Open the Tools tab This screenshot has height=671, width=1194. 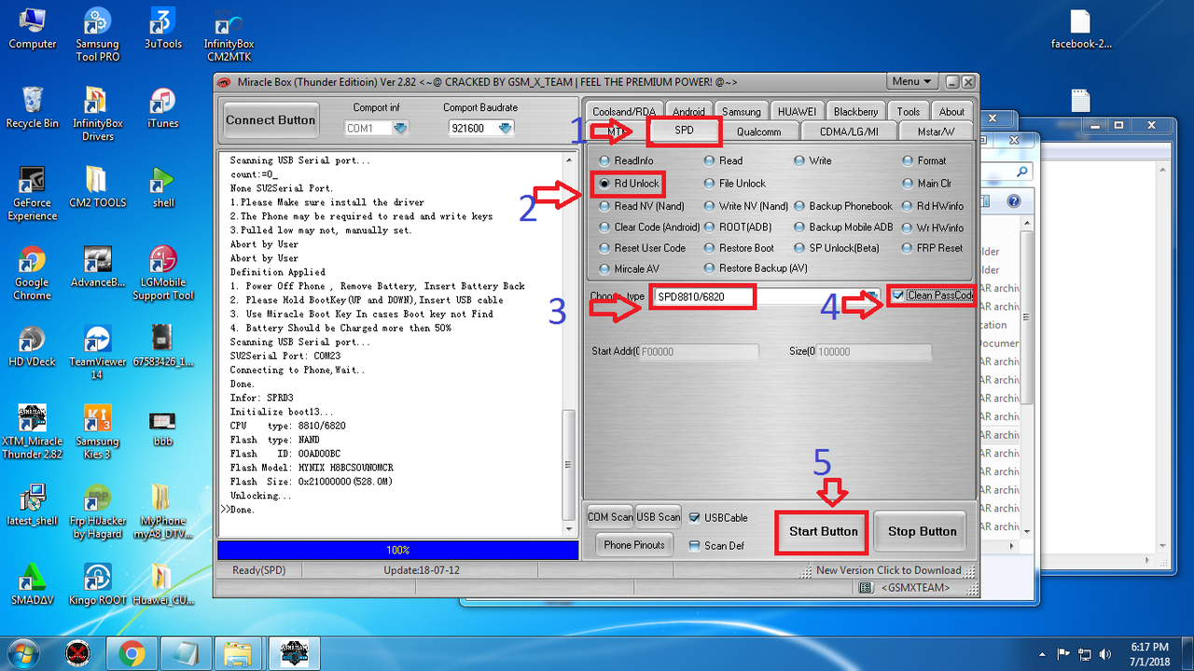tap(909, 111)
